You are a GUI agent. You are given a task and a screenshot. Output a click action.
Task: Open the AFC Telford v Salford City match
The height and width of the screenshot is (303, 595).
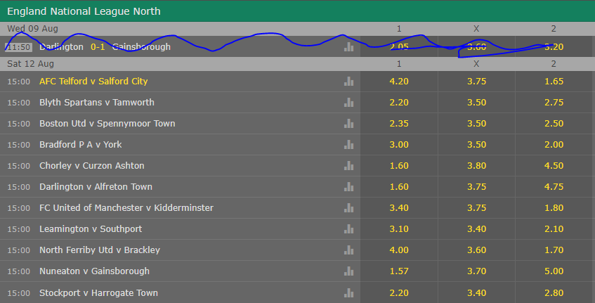point(93,82)
